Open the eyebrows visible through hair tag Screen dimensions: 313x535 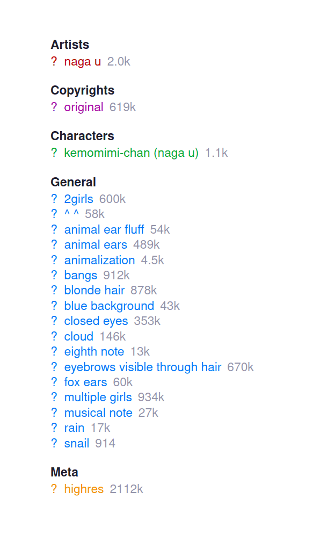(x=143, y=367)
